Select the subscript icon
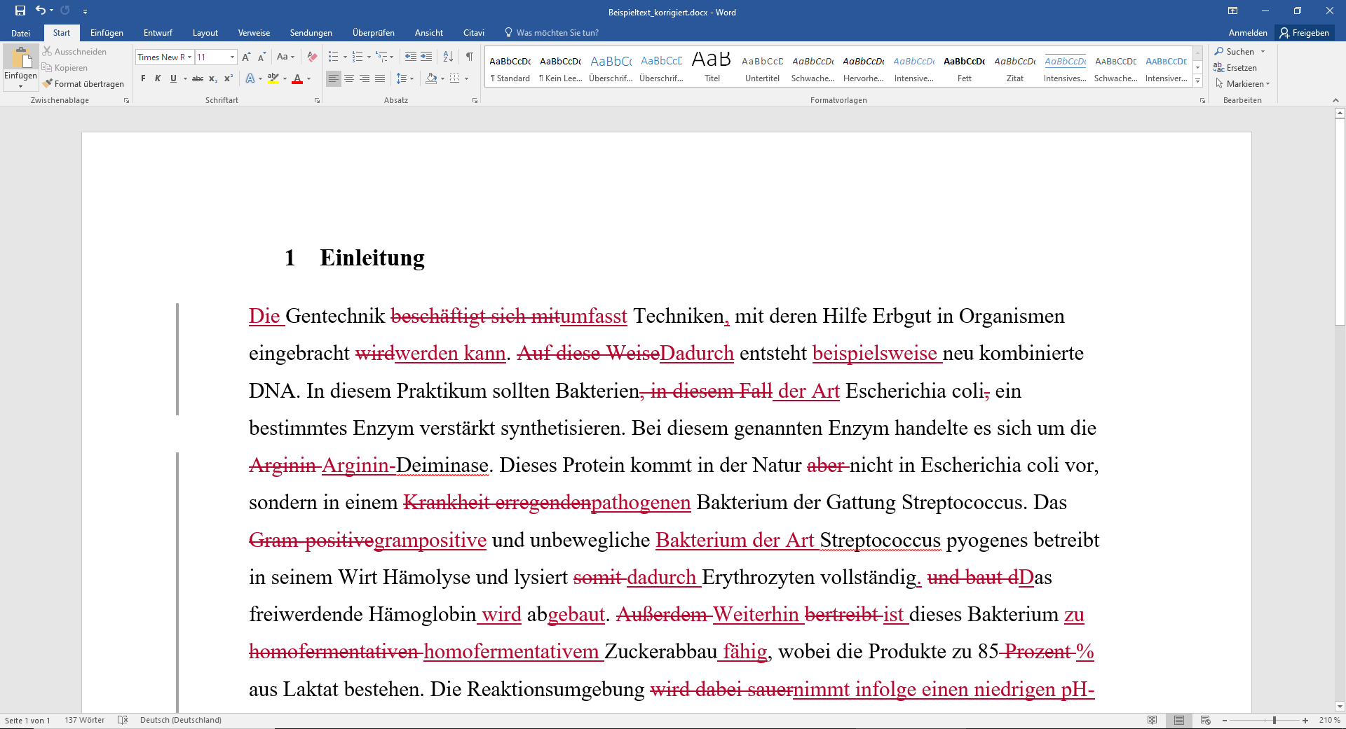The image size is (1346, 729). (212, 78)
